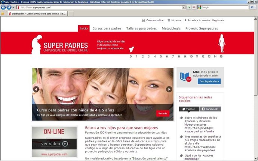
Task: Click the Super Padres logo
Action: (60, 45)
